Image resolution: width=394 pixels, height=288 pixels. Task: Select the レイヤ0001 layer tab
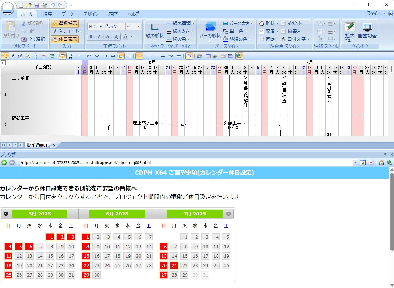coord(37,145)
